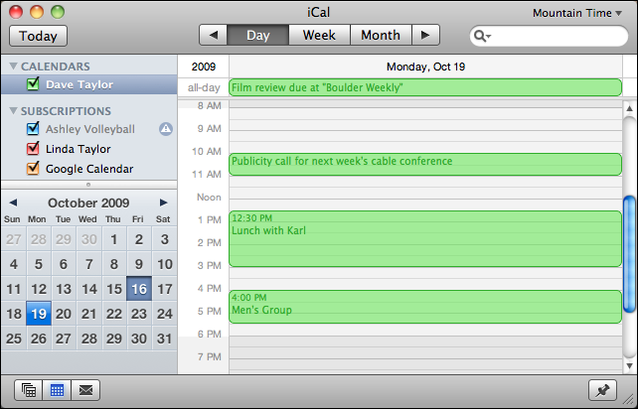Viewport: 638px width, 409px height.
Task: Click the search magnifier icon
Action: coord(482,37)
